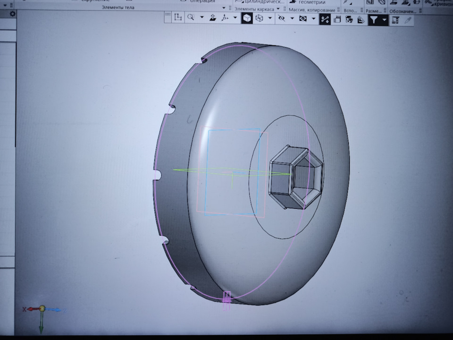Toggle shaded solid cube display mode
The width and height of the screenshot is (453, 340).
coord(246,19)
